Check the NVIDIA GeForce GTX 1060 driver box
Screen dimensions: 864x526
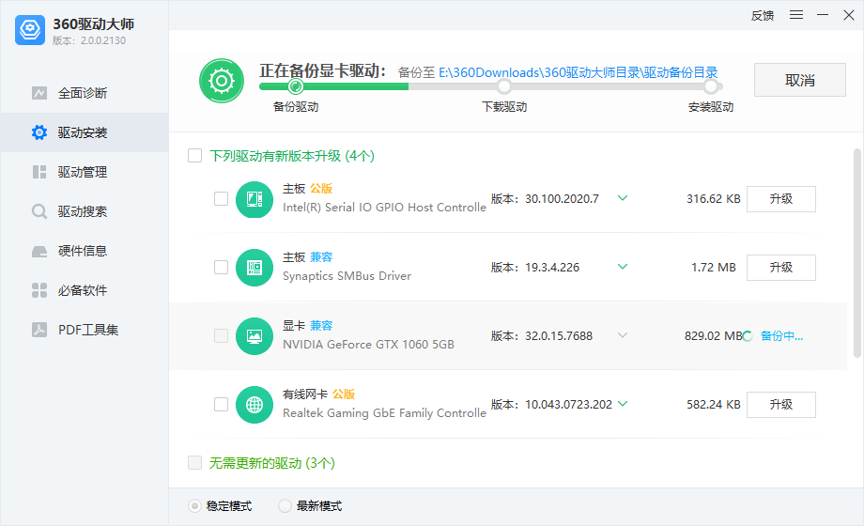click(x=221, y=335)
